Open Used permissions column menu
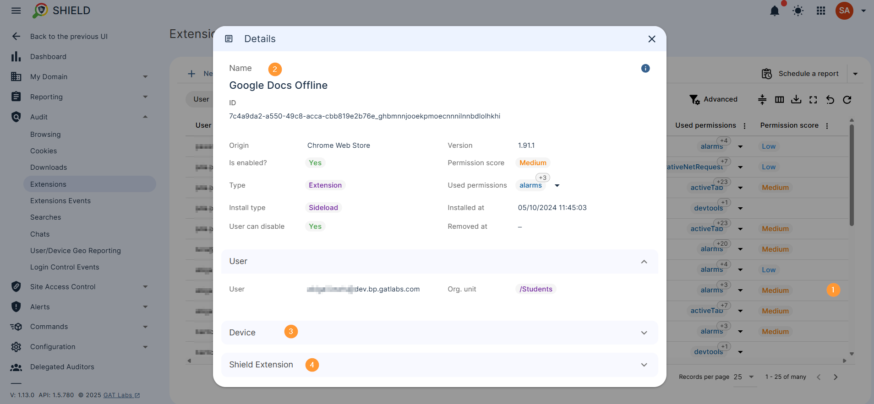 click(x=744, y=126)
